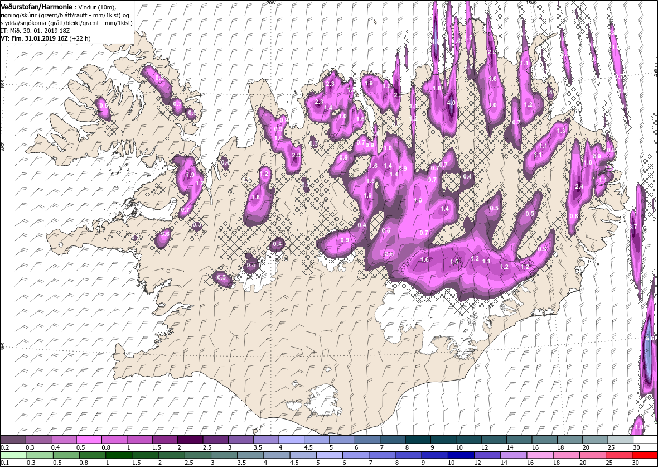This screenshot has width=658, height=467.
Task: Pick the darkest purple 2–2.5 swatch, upper legend
Action: tap(190, 439)
